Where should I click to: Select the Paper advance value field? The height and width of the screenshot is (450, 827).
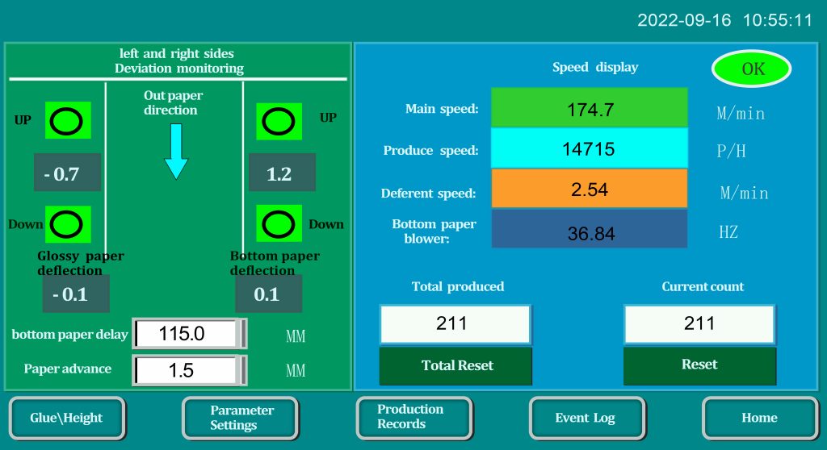pyautogui.click(x=189, y=370)
